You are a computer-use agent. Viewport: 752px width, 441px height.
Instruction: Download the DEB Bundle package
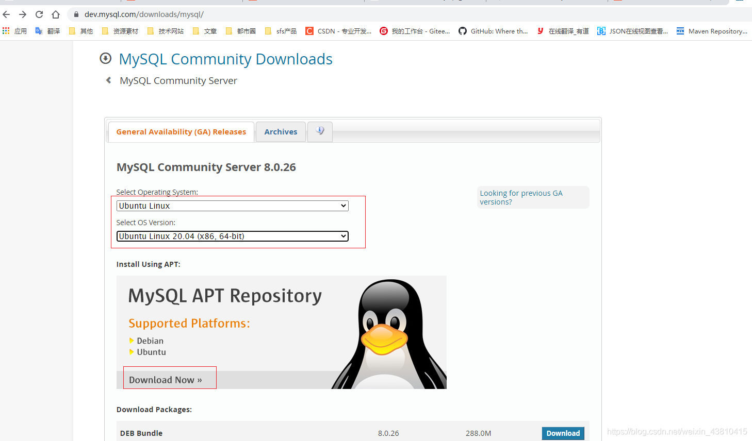(563, 433)
